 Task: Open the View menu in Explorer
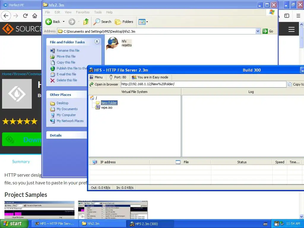[x=68, y=12]
